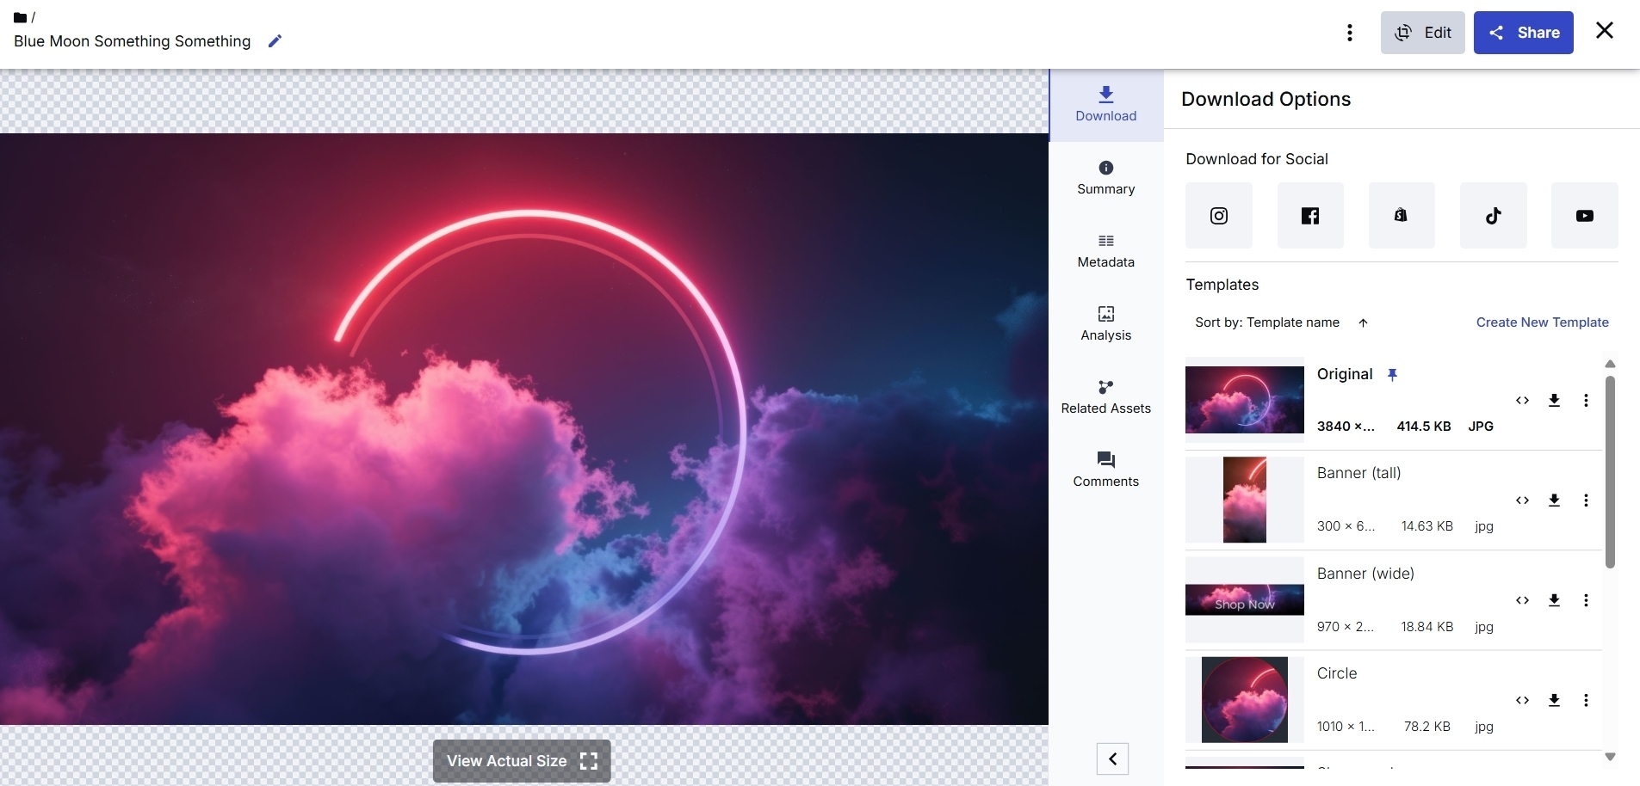The width and height of the screenshot is (1640, 786).
Task: Open more options for Banner (tall)
Action: [x=1586, y=500]
